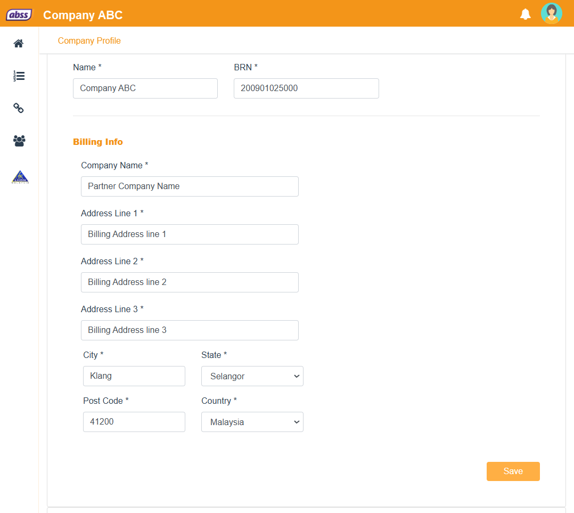Open the LHDN Malaysia sidebar icon

click(20, 177)
